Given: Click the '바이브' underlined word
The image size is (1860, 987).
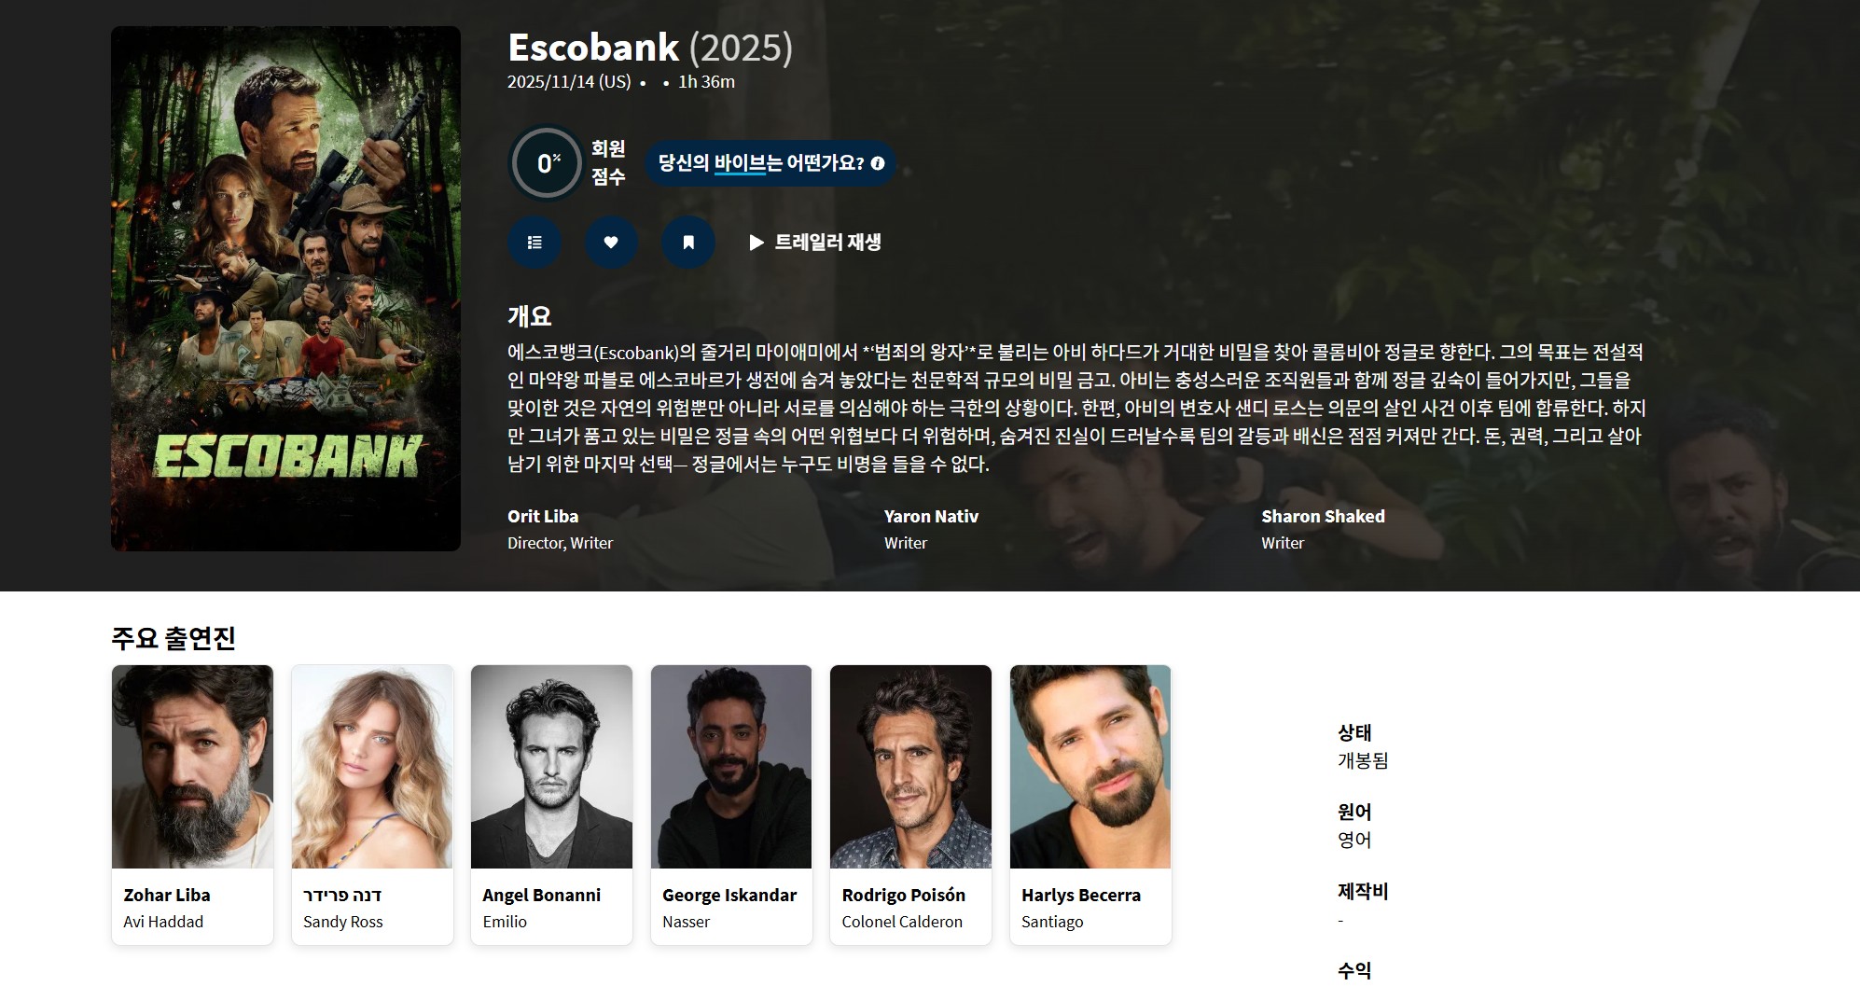Looking at the screenshot, I should click(x=741, y=163).
